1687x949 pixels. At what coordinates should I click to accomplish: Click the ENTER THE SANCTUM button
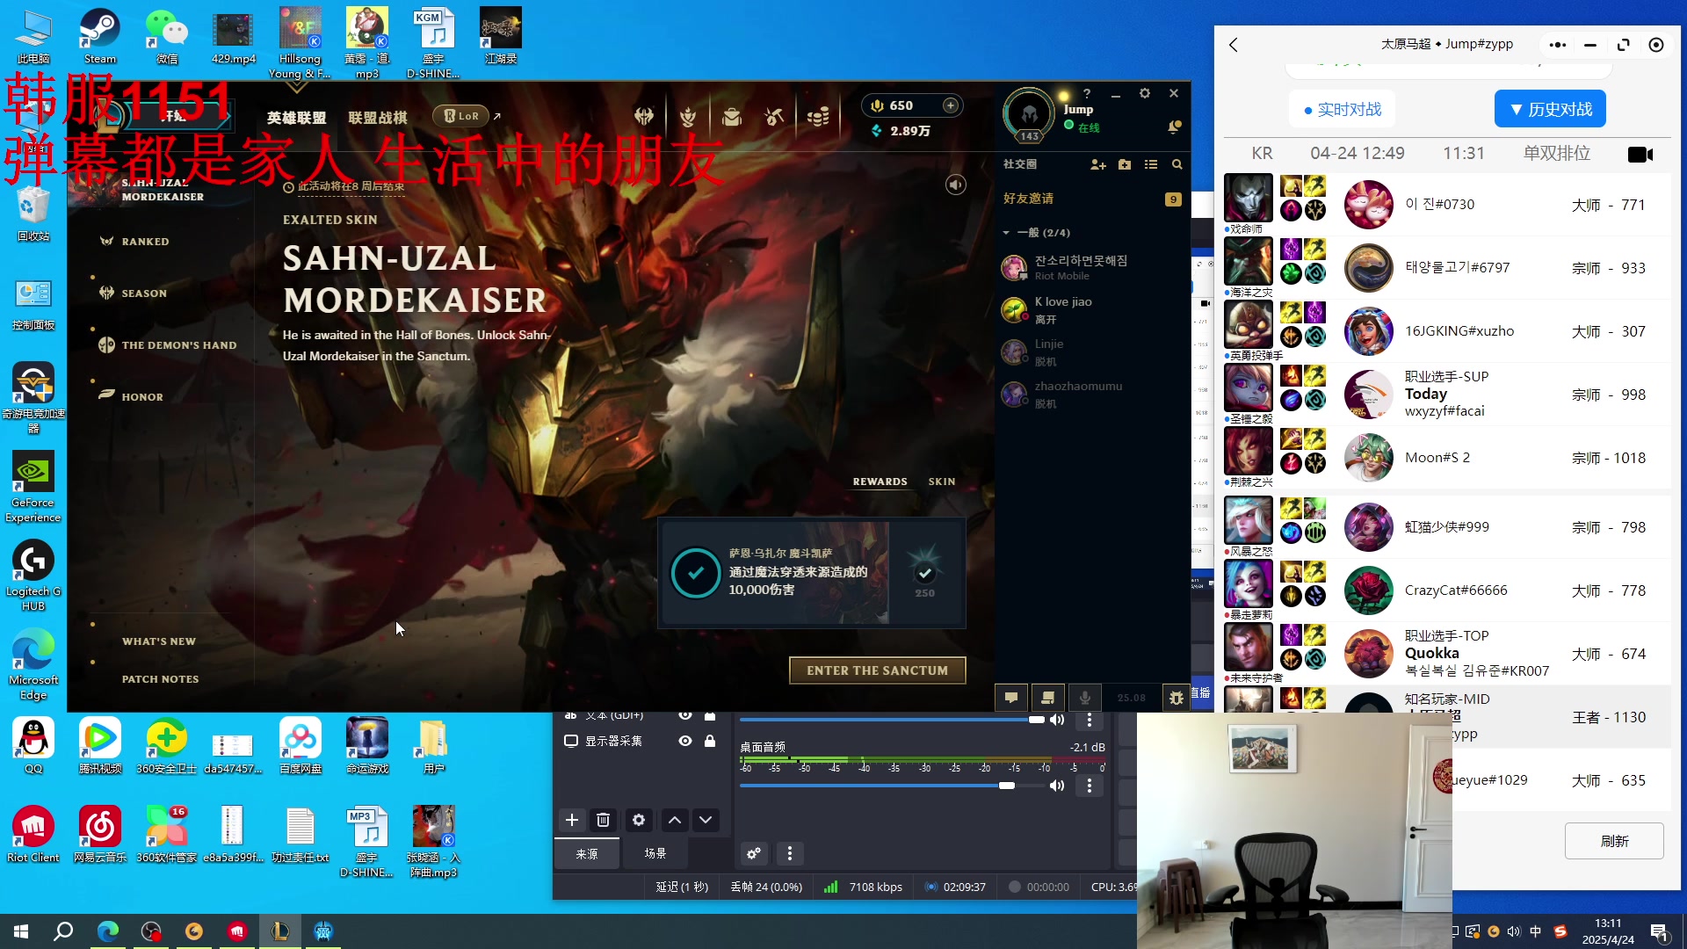coord(877,670)
